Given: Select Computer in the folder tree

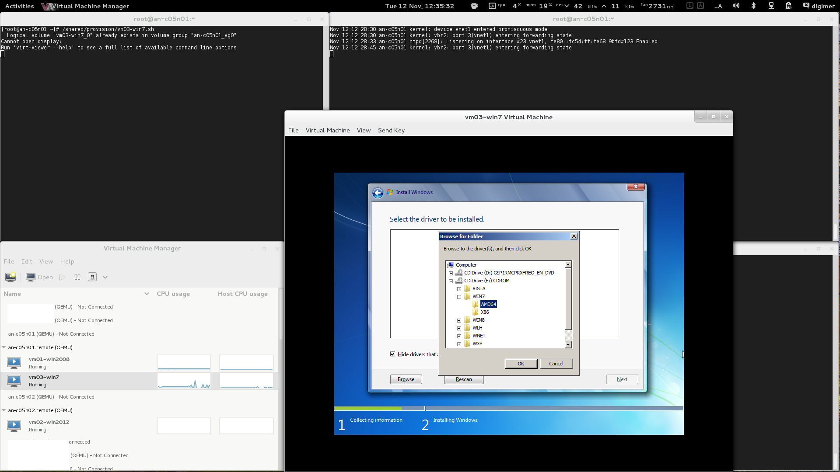Looking at the screenshot, I should pos(466,265).
